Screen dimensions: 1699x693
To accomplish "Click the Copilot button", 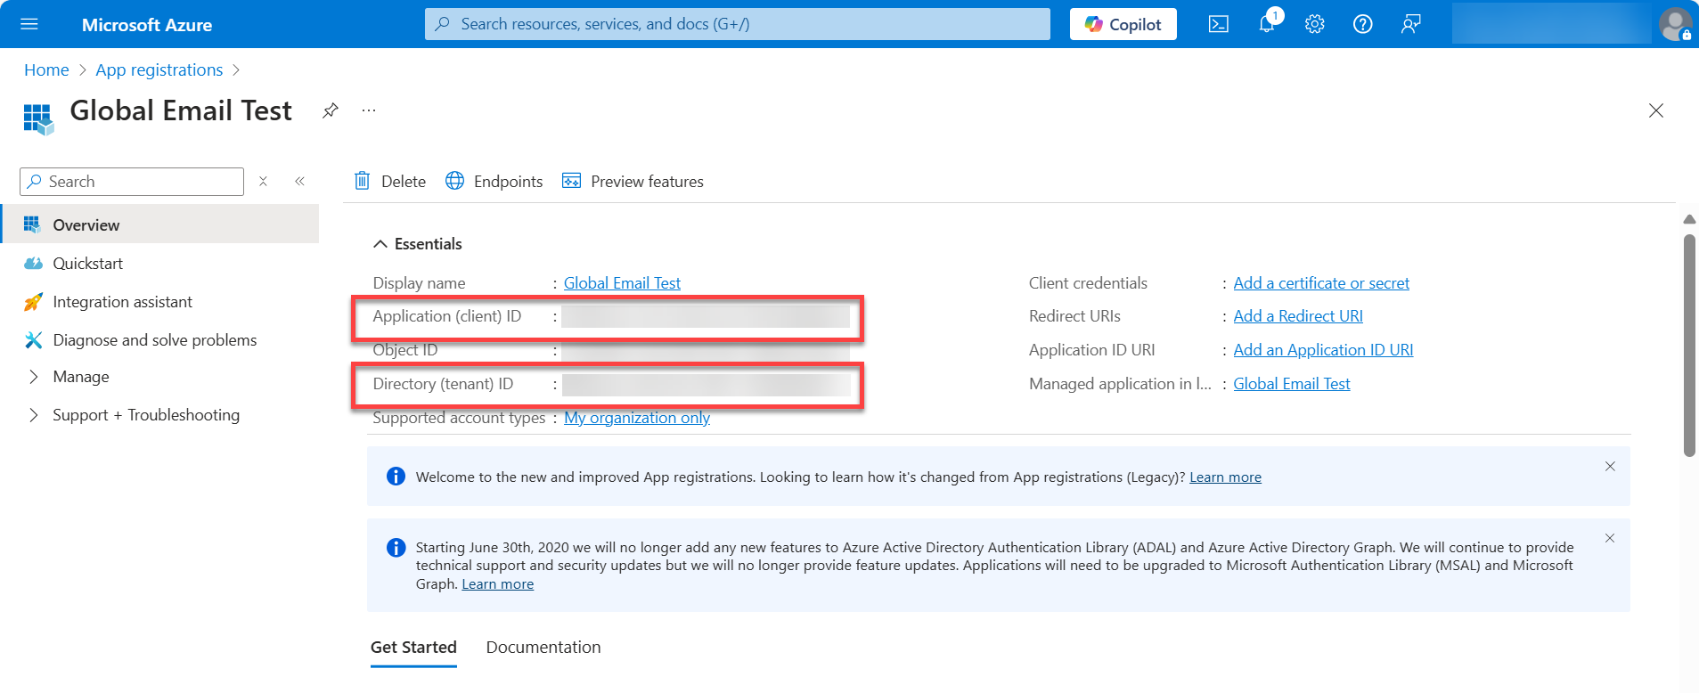I will 1123,24.
